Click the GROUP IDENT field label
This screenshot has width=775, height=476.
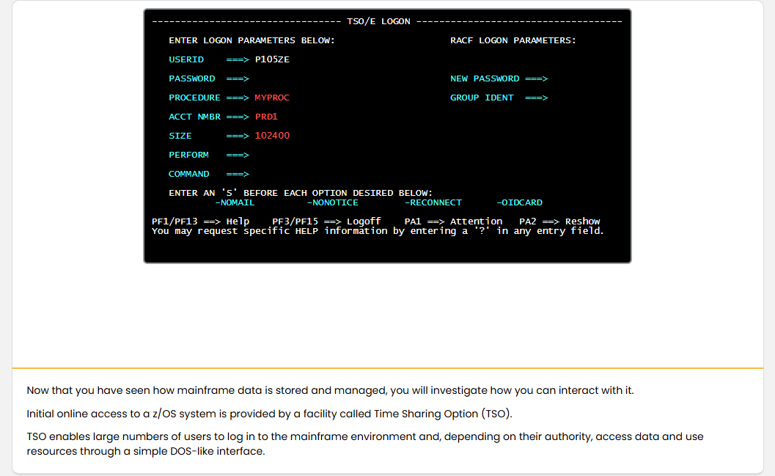pyautogui.click(x=482, y=98)
